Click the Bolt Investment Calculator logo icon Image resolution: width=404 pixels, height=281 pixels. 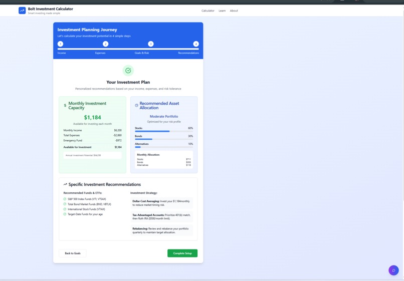(22, 11)
